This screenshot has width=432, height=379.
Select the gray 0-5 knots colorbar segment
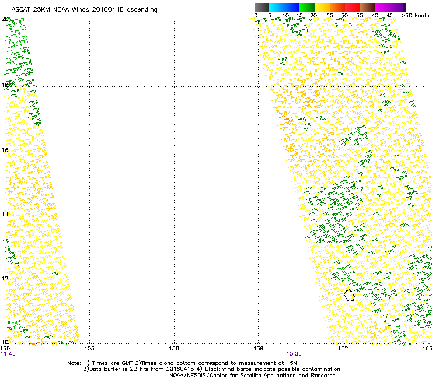[262, 7]
